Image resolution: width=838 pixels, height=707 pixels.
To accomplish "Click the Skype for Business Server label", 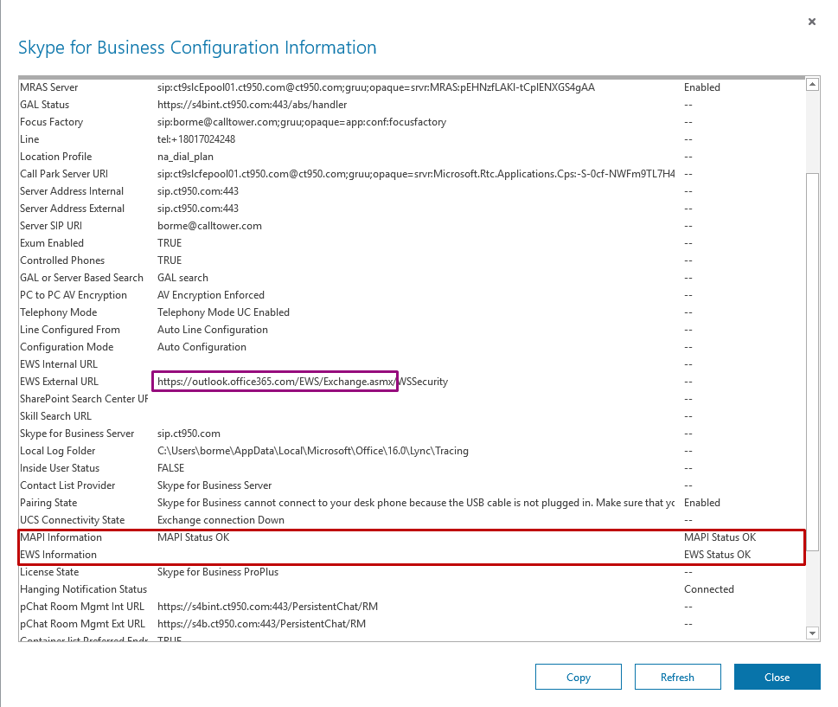I will (x=77, y=434).
